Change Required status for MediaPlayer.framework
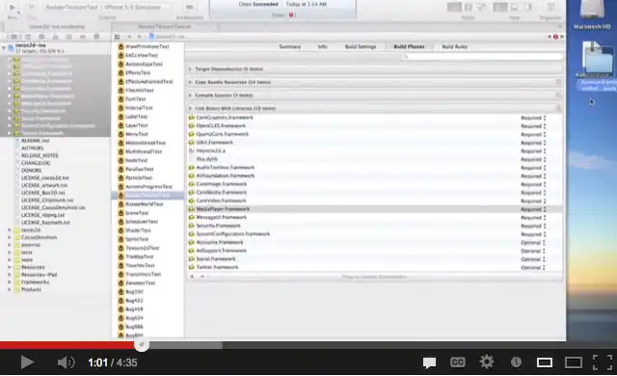This screenshot has height=376, width=617. (533, 209)
